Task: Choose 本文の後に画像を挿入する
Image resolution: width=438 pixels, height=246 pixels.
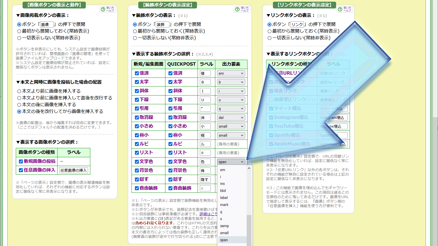Action: [x=19, y=105]
